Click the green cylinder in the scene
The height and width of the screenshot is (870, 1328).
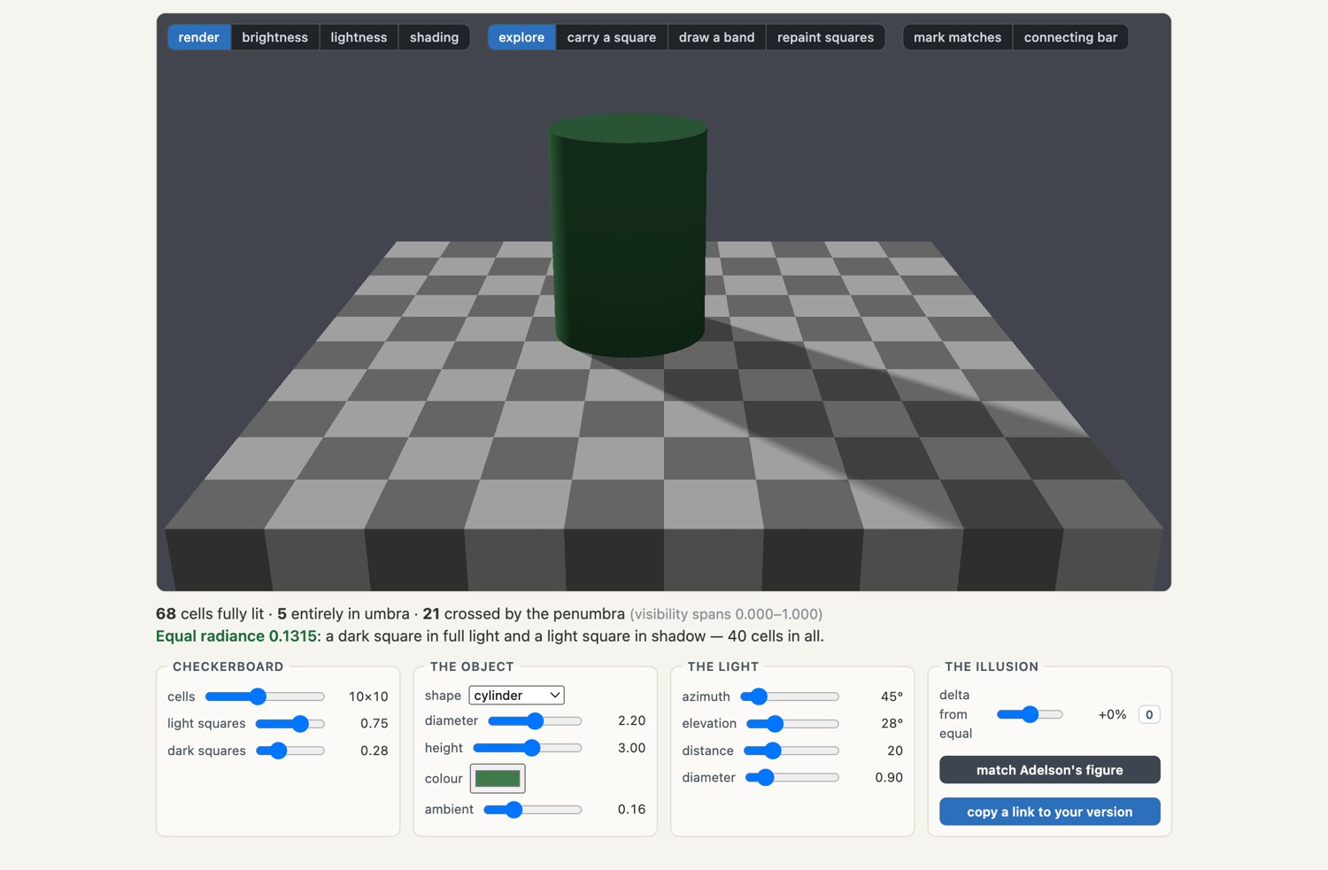628,235
